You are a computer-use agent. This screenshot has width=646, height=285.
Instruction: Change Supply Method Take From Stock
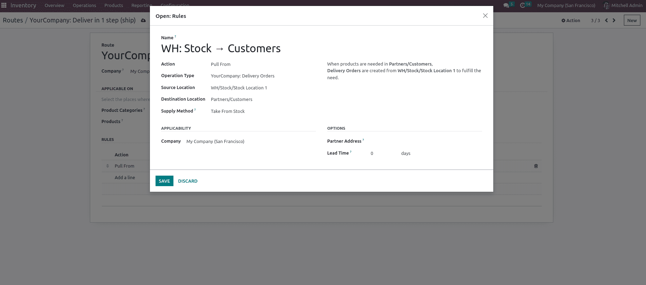click(x=263, y=111)
